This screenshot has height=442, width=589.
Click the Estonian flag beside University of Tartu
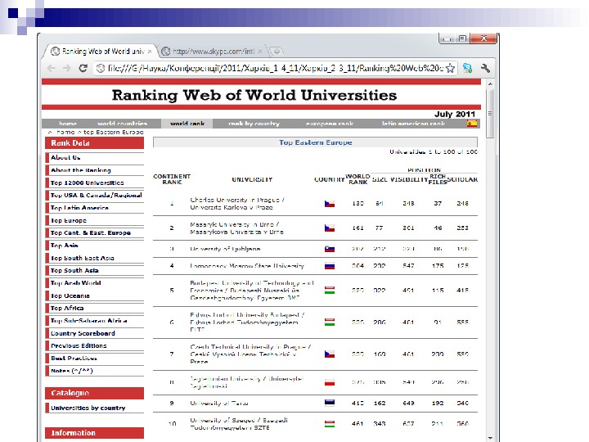click(330, 403)
